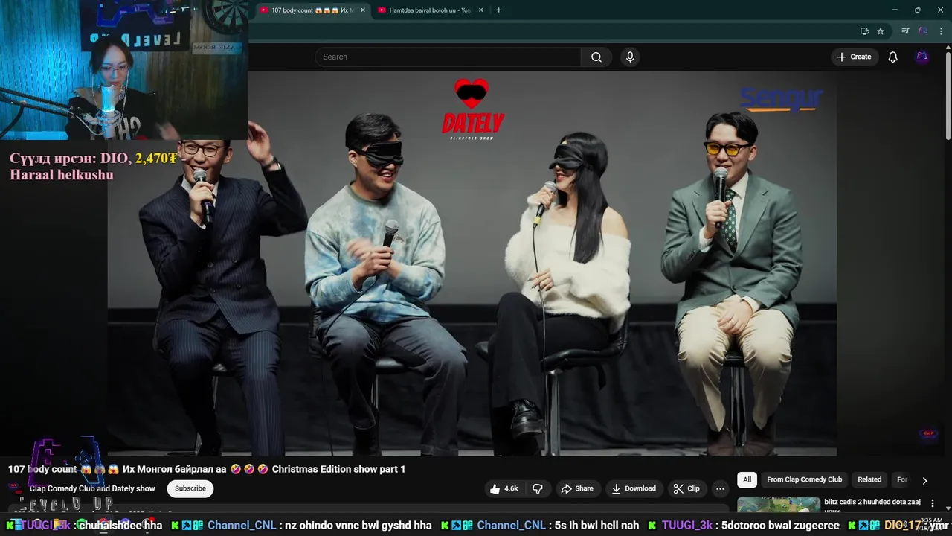Viewport: 952px width, 536px height.
Task: Restore down the Chrome window
Action: [917, 10]
